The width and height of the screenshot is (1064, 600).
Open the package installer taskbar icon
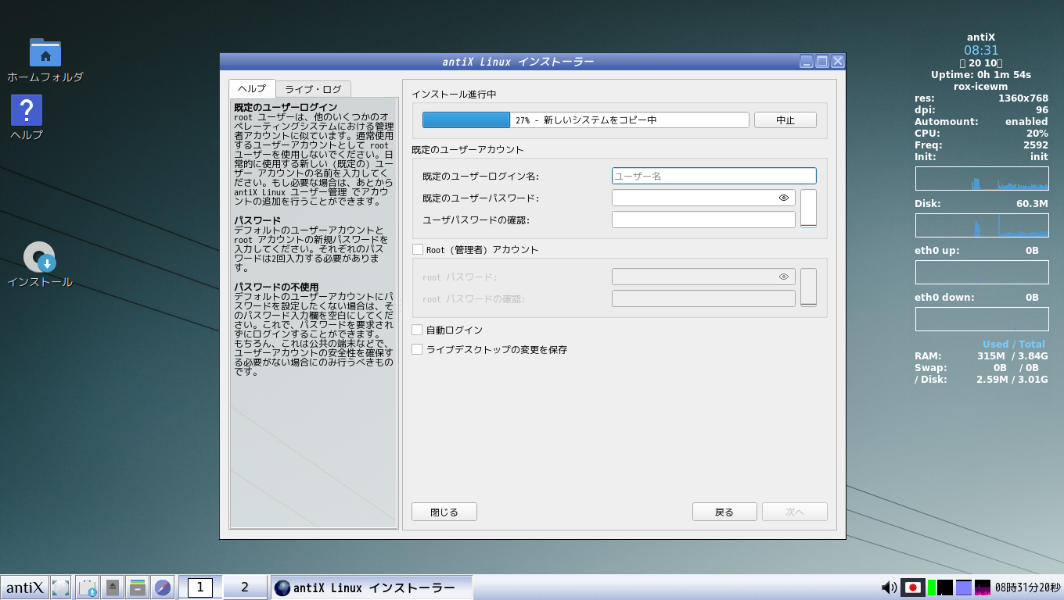88,587
